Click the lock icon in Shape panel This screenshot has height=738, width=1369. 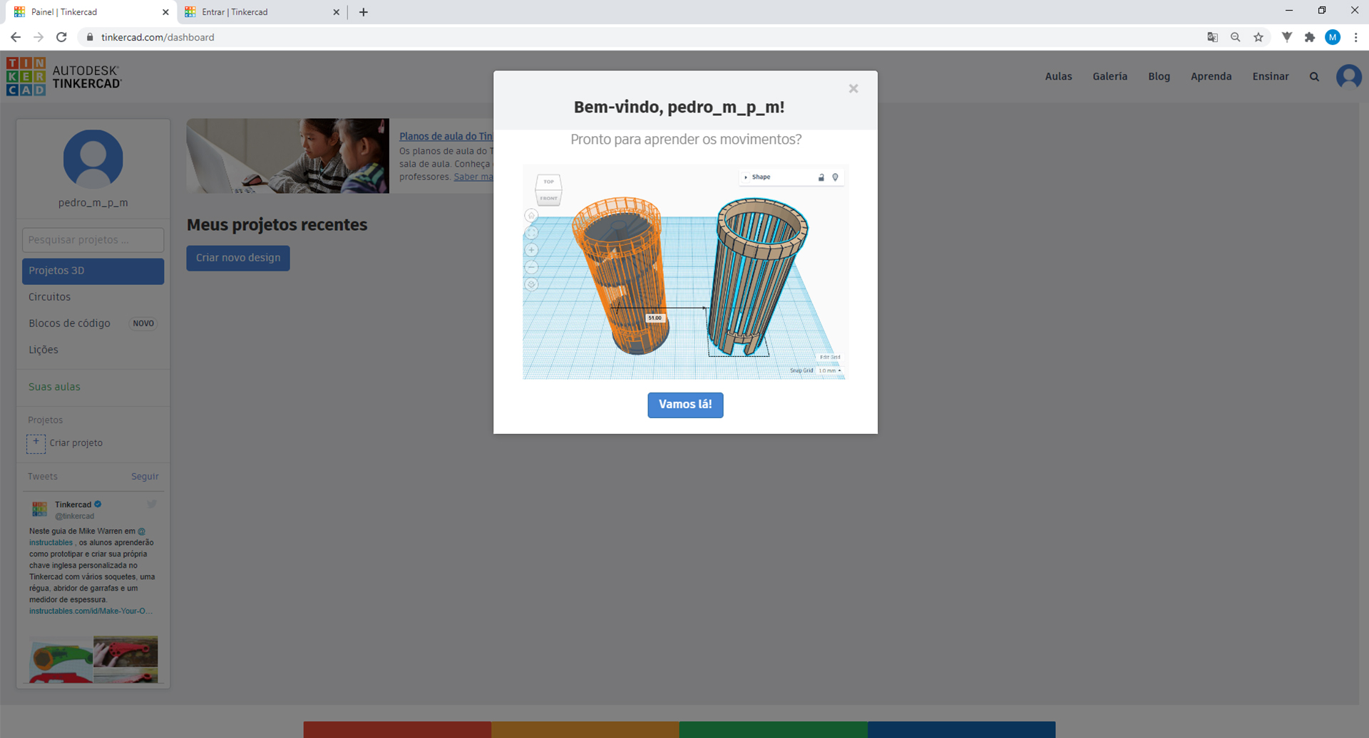821,177
